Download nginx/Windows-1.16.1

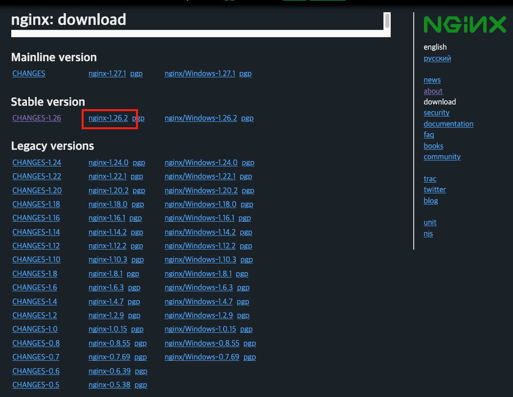[200, 218]
